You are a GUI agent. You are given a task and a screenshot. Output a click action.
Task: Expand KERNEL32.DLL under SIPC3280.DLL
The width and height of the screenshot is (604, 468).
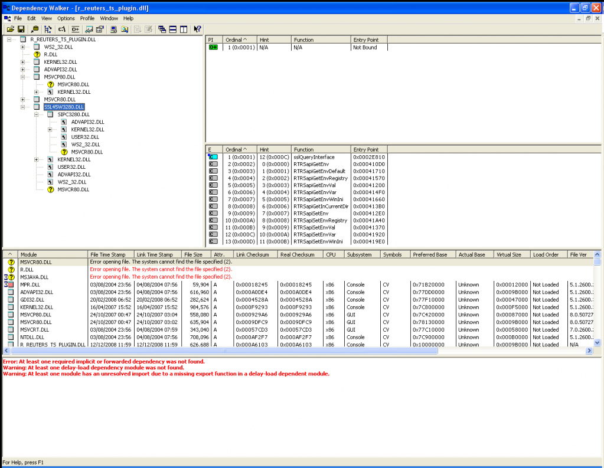point(50,130)
